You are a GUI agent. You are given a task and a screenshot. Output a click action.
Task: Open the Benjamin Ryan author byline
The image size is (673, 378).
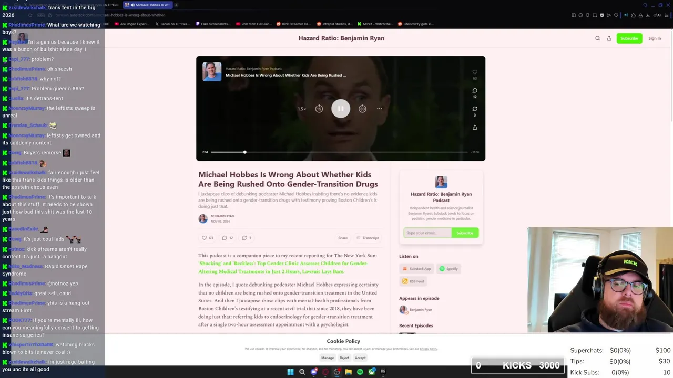pos(222,216)
